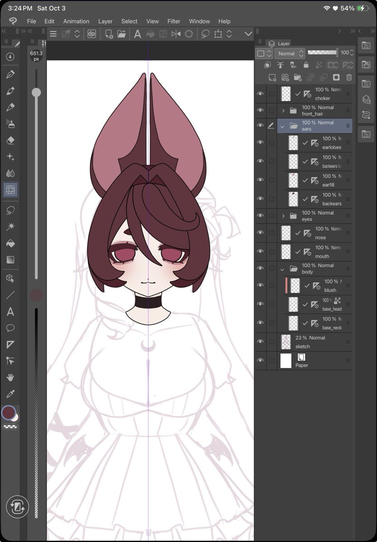Click New file icon in command bar
The height and width of the screenshot is (542, 377).
(109, 34)
